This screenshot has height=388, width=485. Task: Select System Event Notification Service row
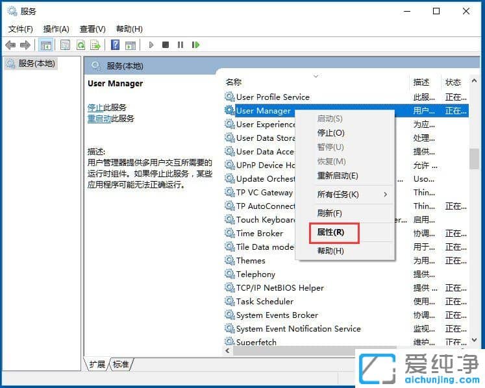(346, 328)
